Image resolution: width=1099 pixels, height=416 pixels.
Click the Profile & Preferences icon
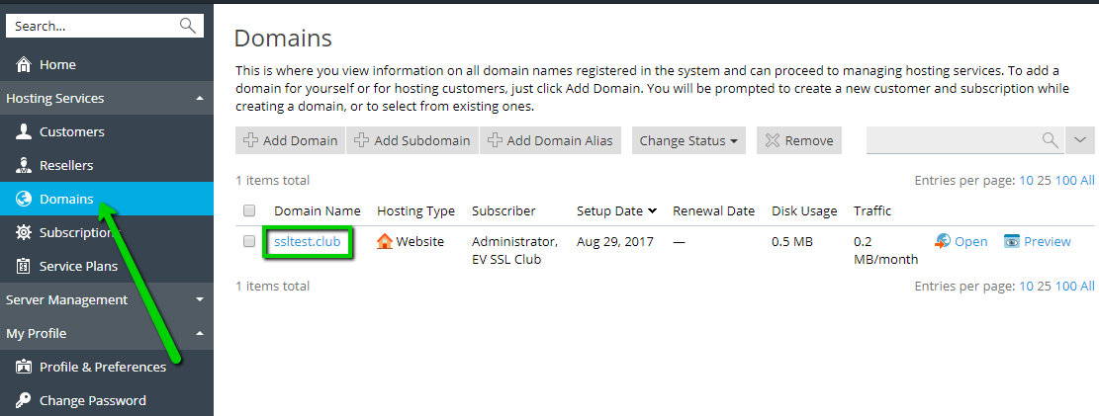pos(24,368)
